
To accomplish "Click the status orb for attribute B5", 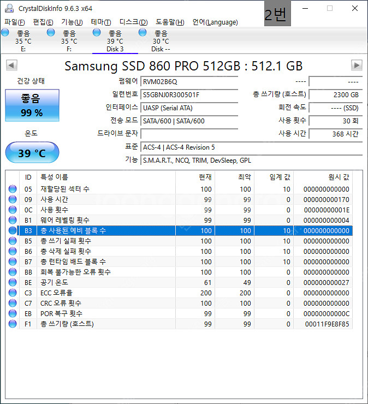I will (13, 241).
